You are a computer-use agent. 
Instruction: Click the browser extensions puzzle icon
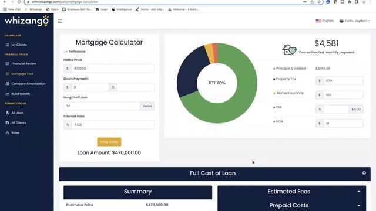pos(350,2)
